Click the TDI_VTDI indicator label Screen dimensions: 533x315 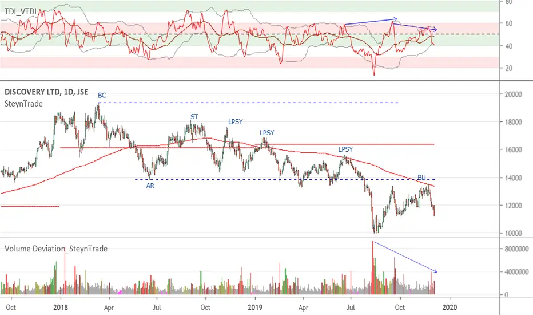(x=21, y=11)
